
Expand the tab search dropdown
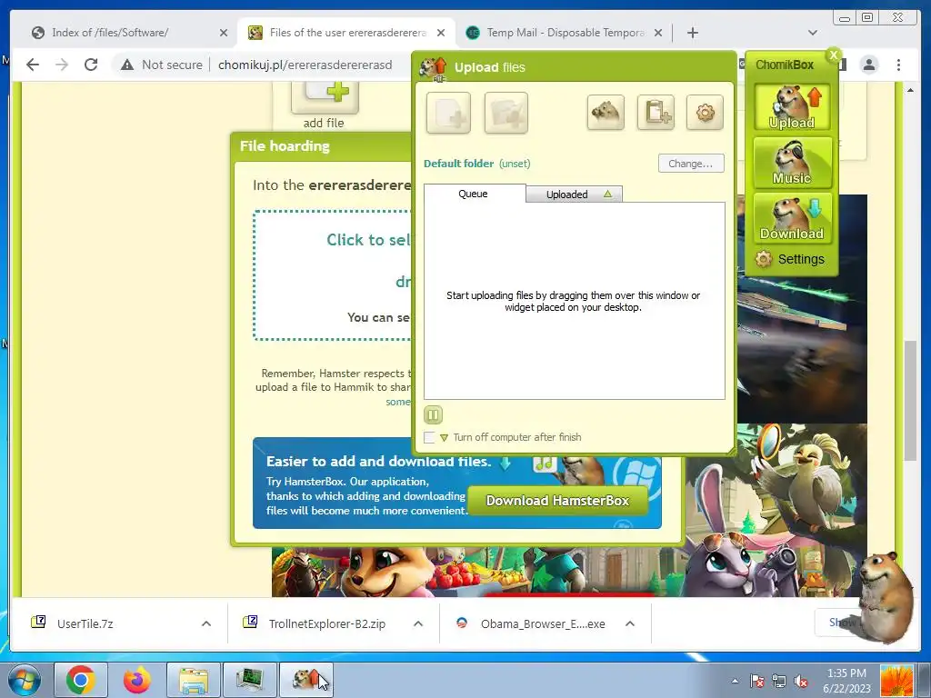pyautogui.click(x=813, y=33)
